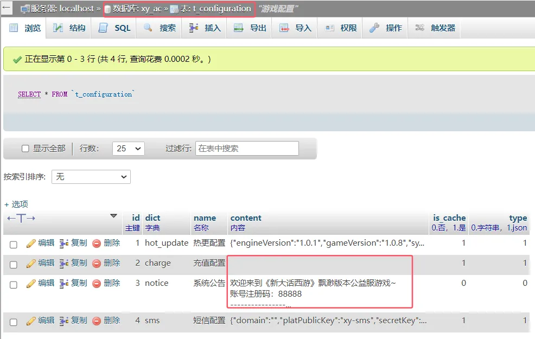The width and height of the screenshot is (535, 339).
Task: Open the 按索引排序 dropdown
Action: (x=91, y=177)
